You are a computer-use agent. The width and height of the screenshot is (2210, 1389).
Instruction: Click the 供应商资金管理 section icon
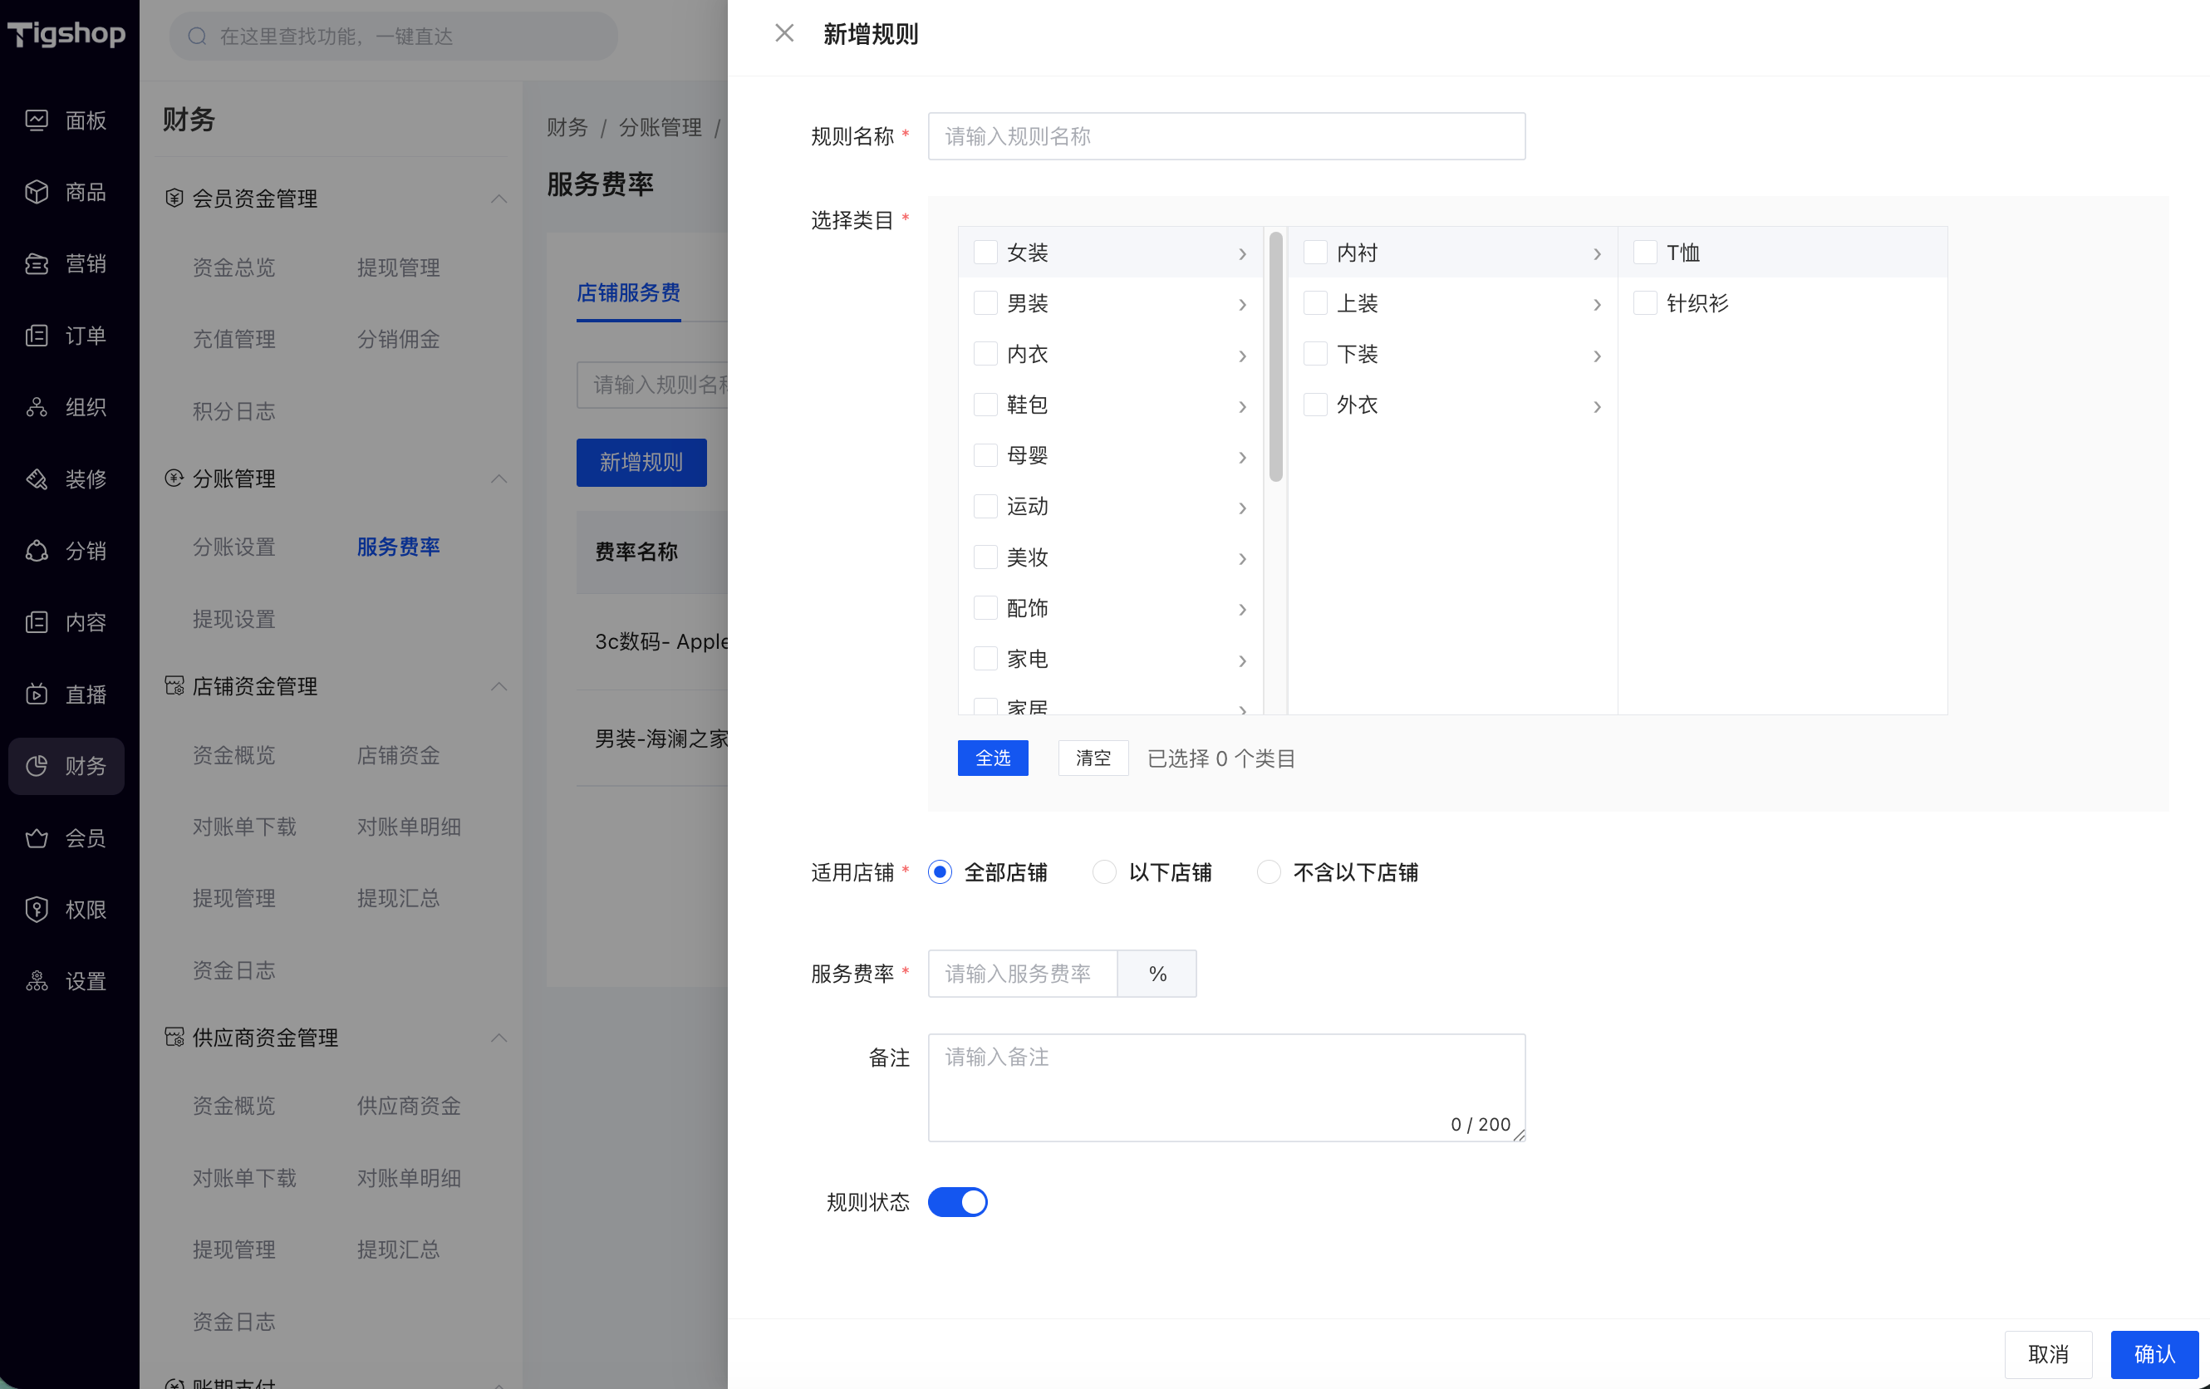tap(174, 1037)
